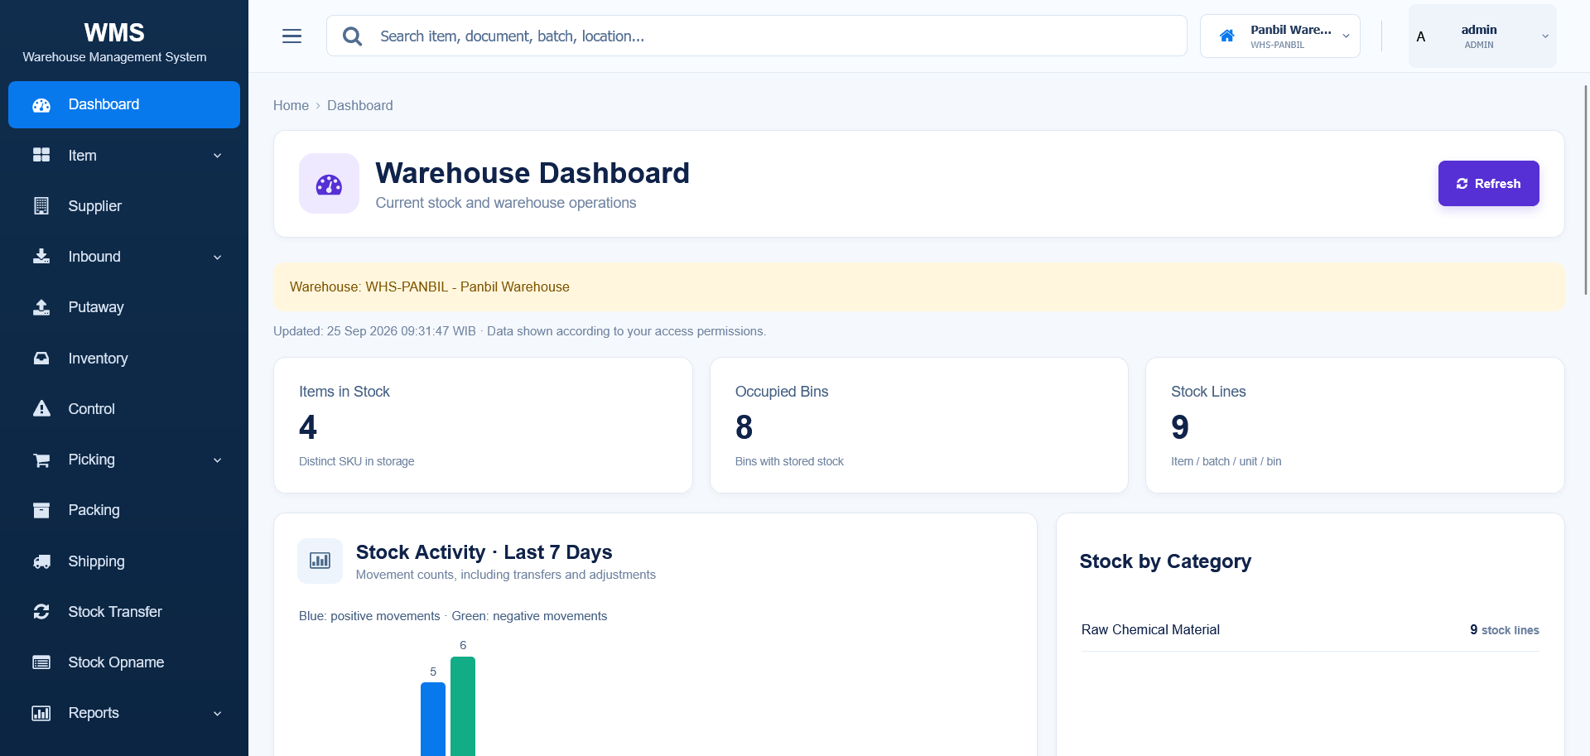Click the warehouse home icon in header
The width and height of the screenshot is (1590, 756).
pyautogui.click(x=1227, y=36)
